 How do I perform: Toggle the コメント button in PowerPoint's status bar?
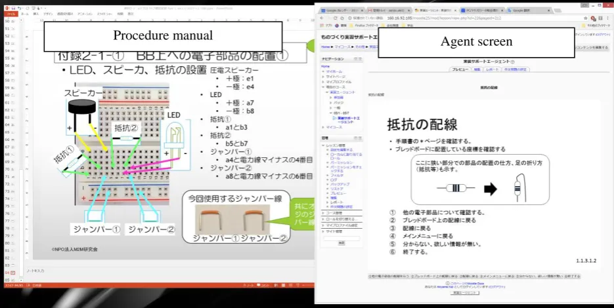coord(263,286)
